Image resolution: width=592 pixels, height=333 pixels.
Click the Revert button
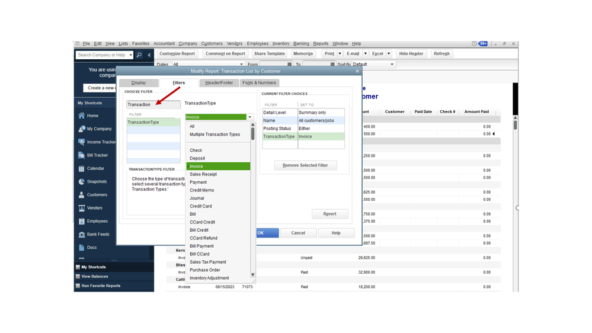click(329, 214)
